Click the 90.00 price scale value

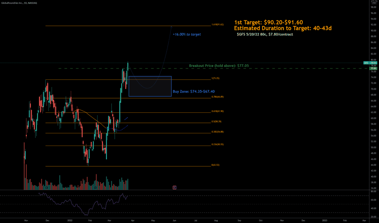[373, 31]
